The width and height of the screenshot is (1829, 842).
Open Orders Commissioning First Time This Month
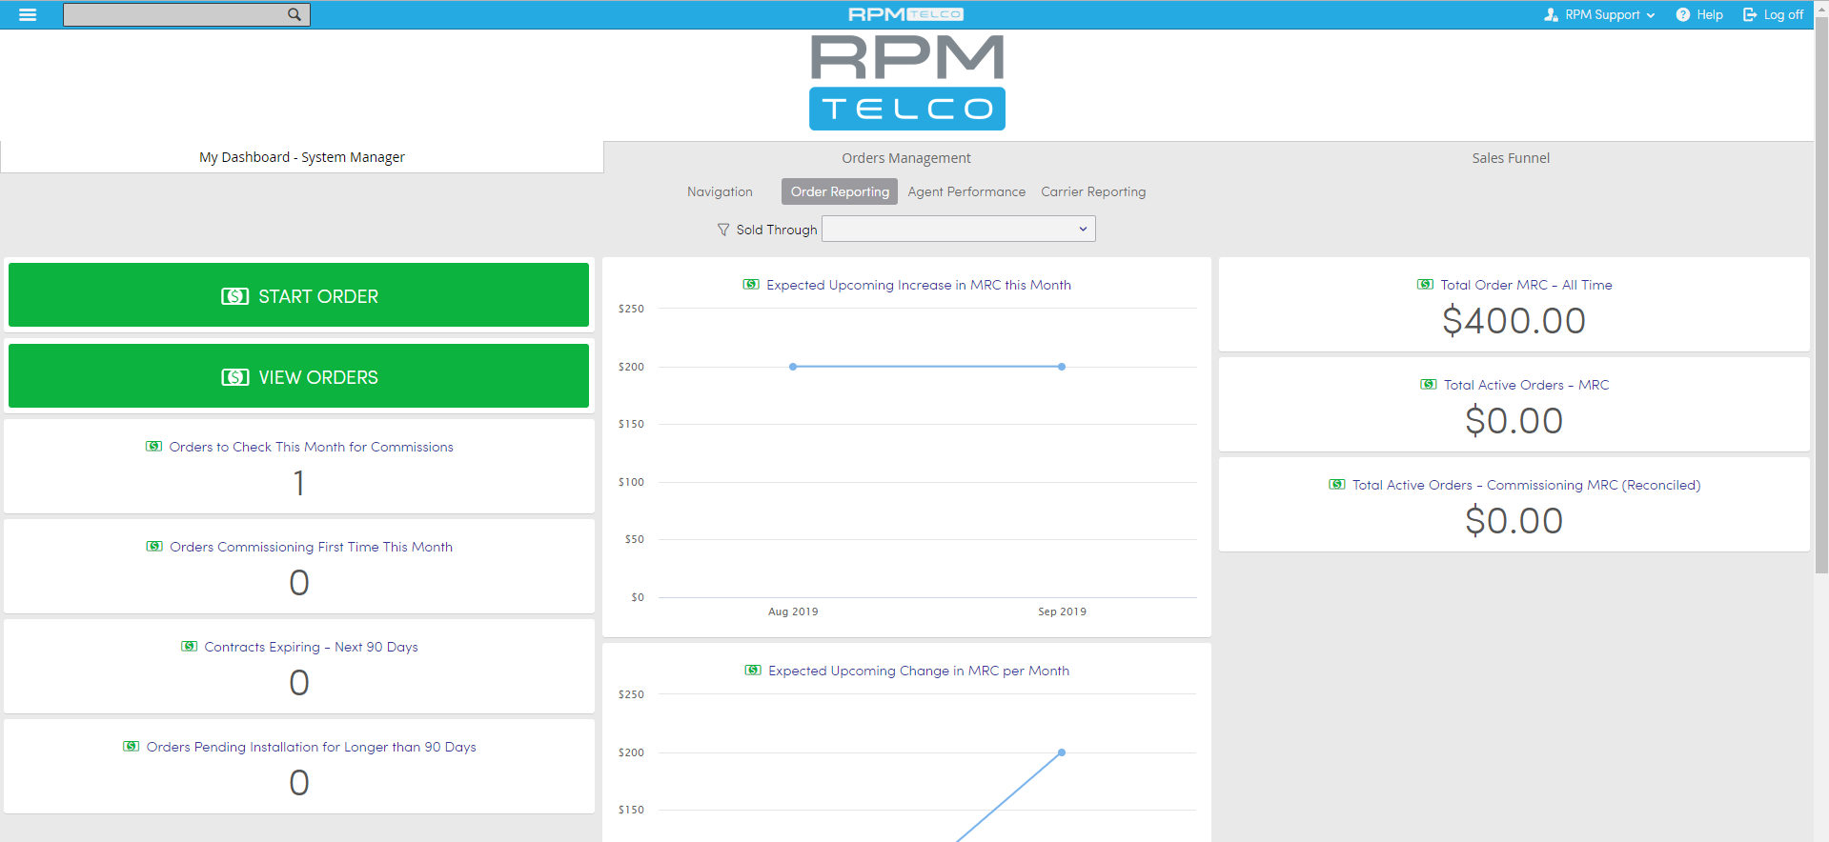click(312, 547)
